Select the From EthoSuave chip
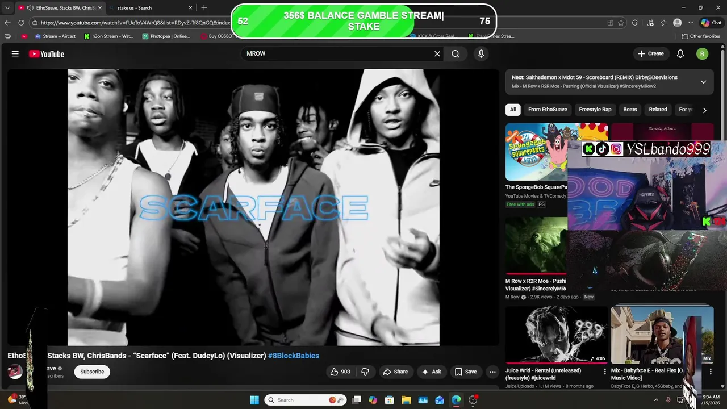Image resolution: width=727 pixels, height=409 pixels. [548, 110]
